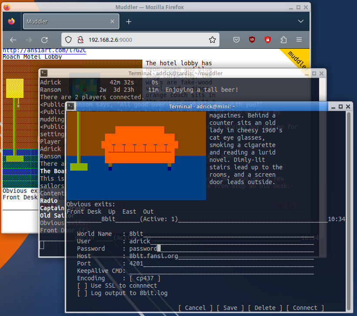Image resolution: width=357 pixels, height=316 pixels.
Task: Maximize the Terminal adrick@tardis window
Action: point(314,73)
